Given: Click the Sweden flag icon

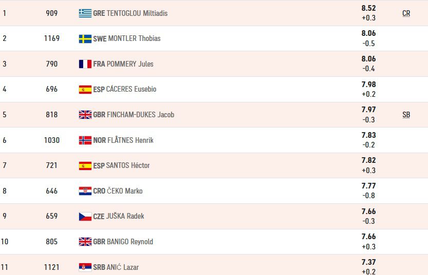Looking at the screenshot, I should click(x=85, y=38).
